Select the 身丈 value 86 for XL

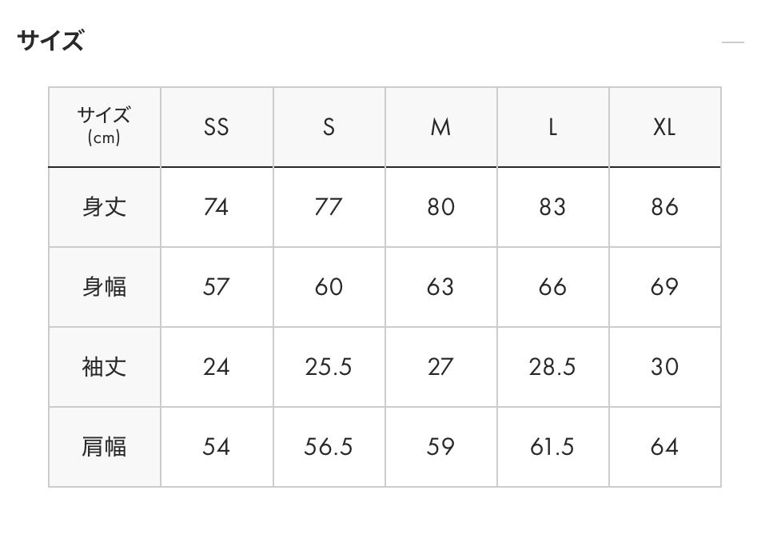(x=664, y=207)
